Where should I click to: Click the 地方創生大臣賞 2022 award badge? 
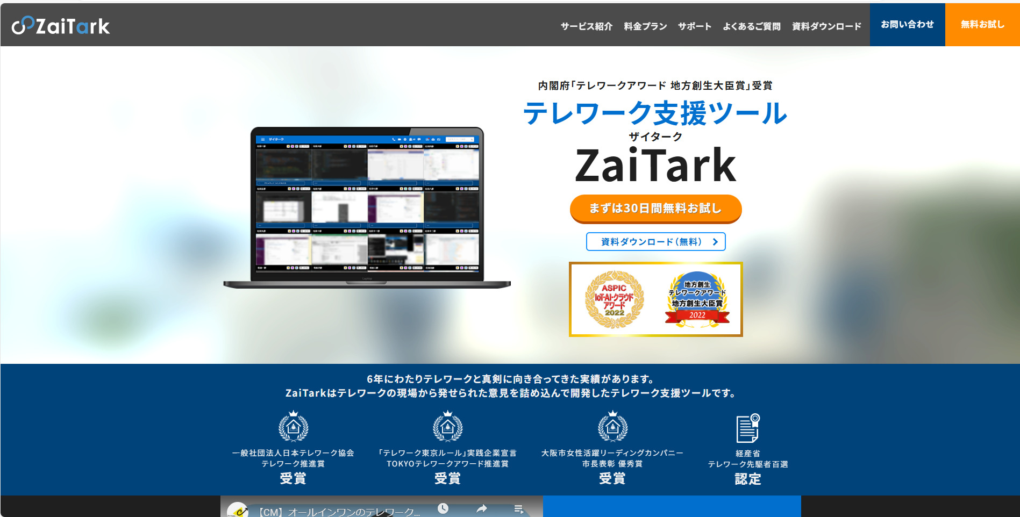coord(697,300)
